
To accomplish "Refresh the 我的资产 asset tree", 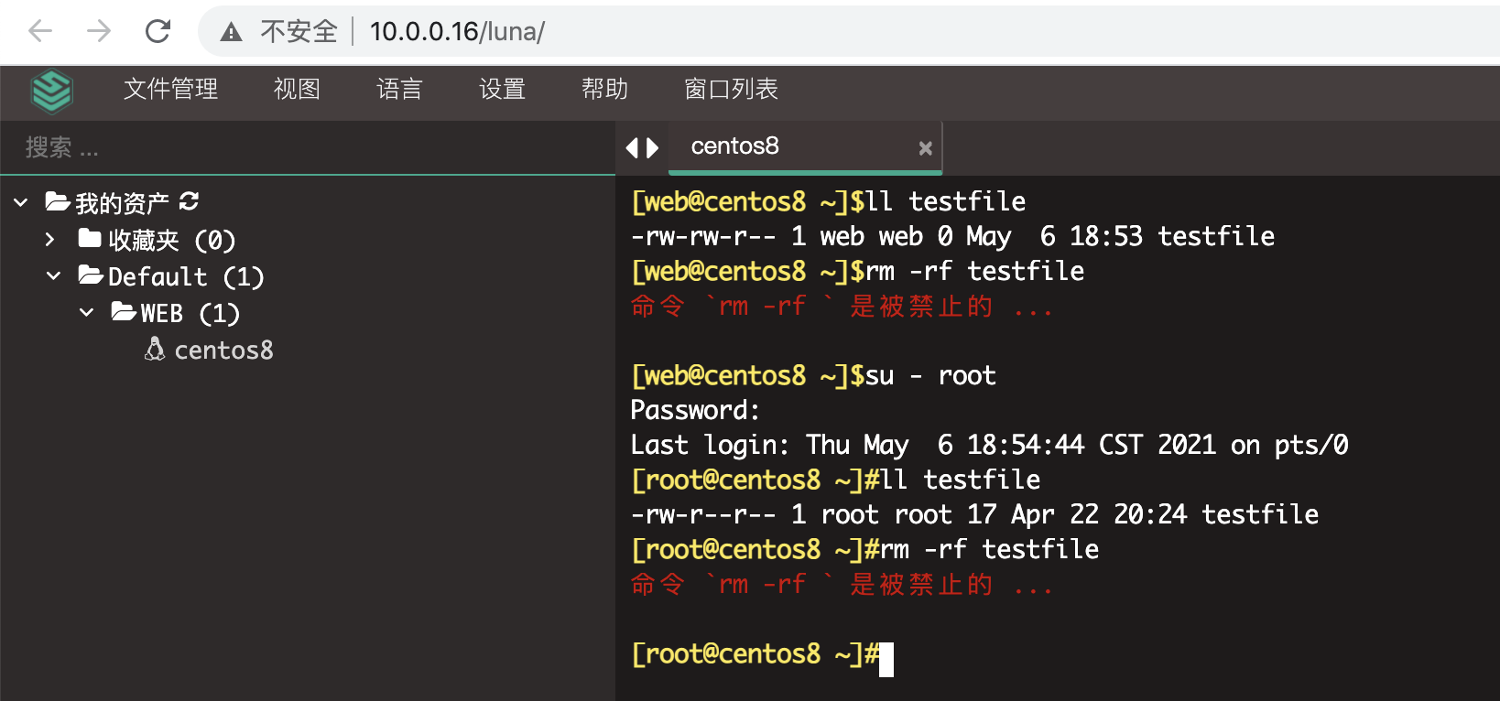I will click(190, 201).
